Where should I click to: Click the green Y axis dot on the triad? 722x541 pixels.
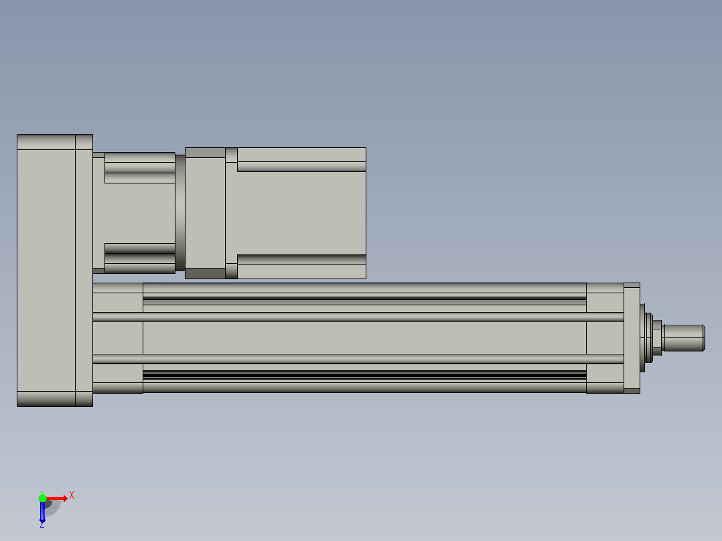tap(42, 498)
